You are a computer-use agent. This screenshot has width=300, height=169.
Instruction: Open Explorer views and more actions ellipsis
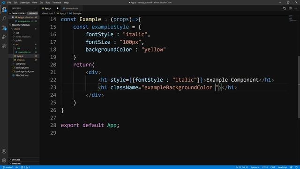point(35,8)
